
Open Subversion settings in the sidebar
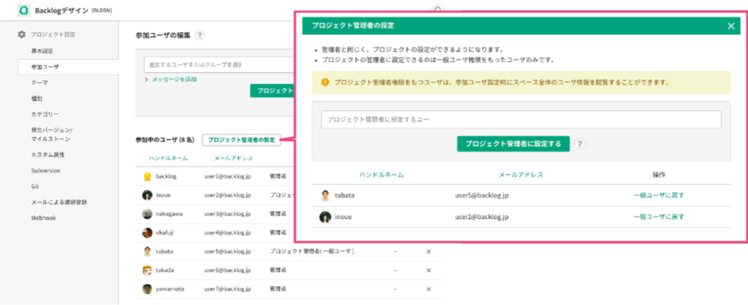point(45,170)
